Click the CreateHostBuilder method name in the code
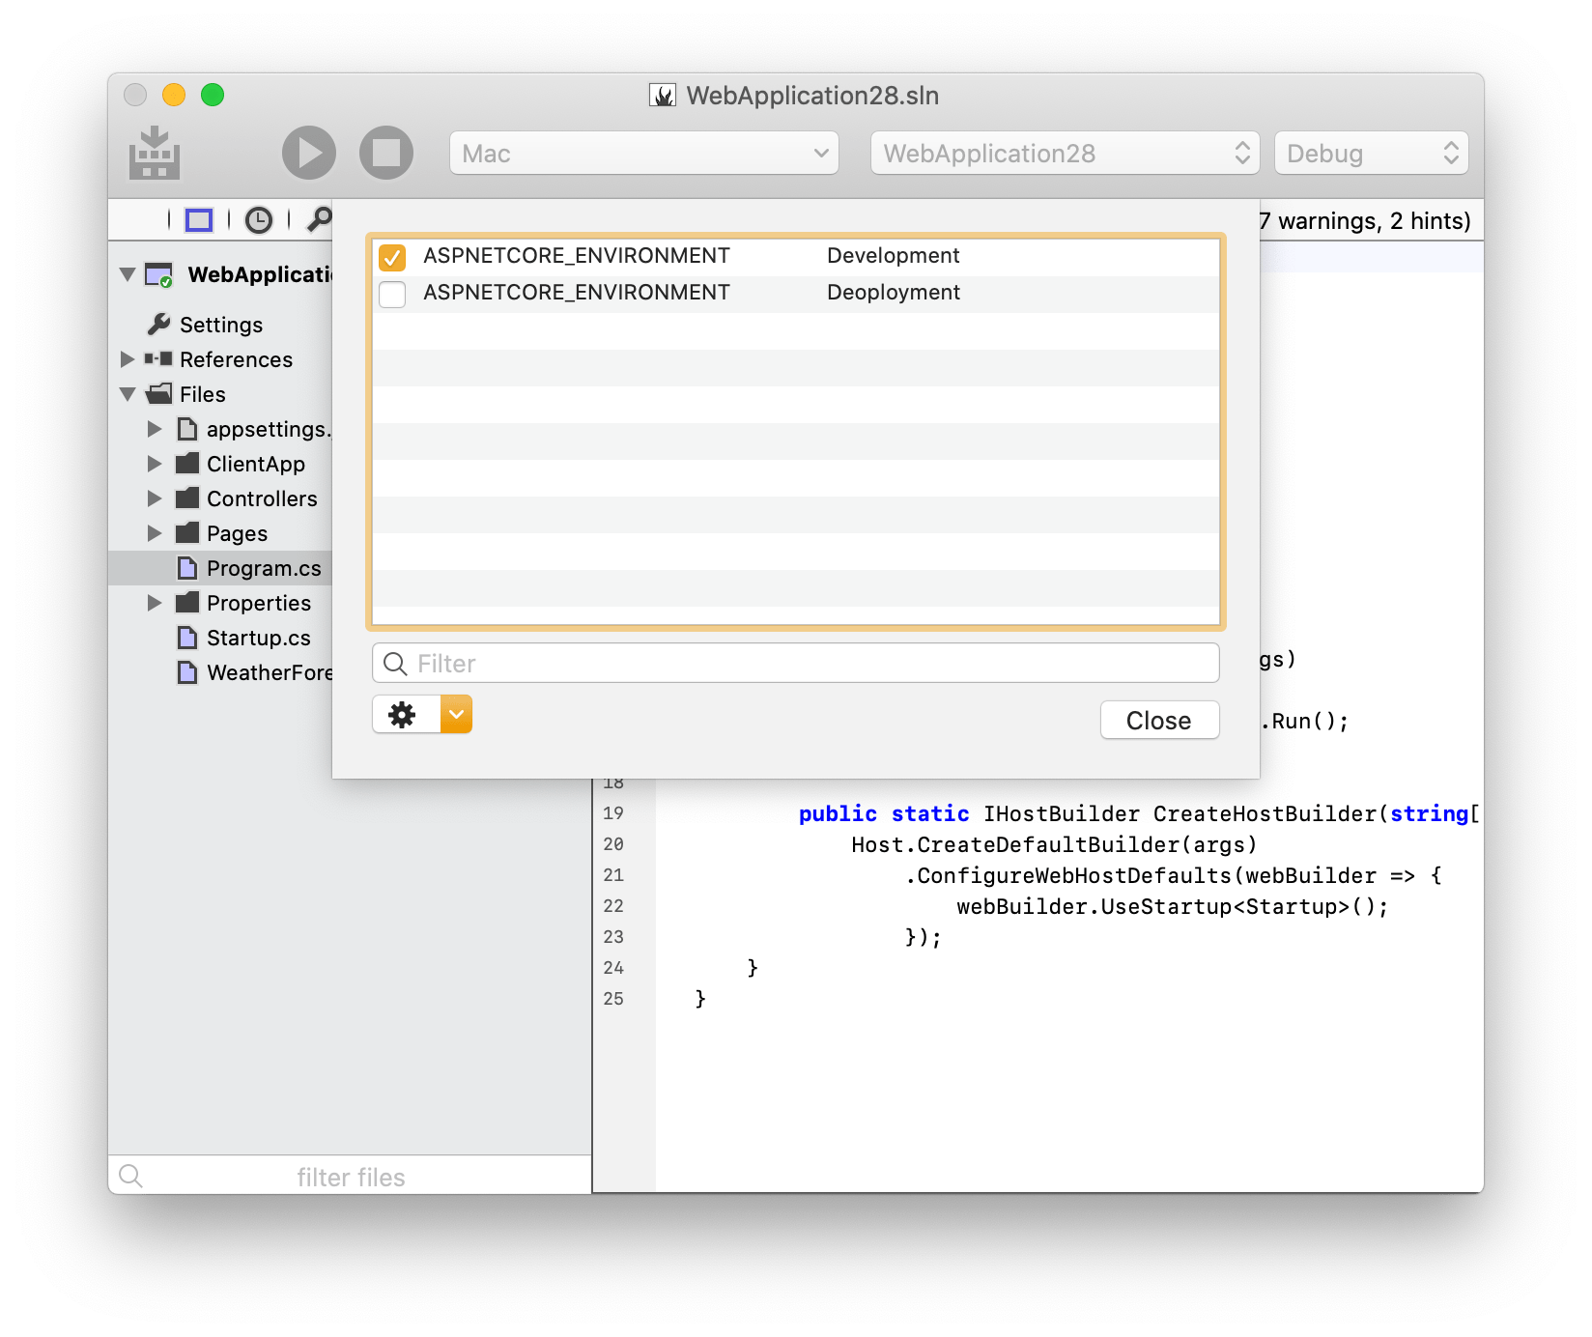 [1265, 814]
